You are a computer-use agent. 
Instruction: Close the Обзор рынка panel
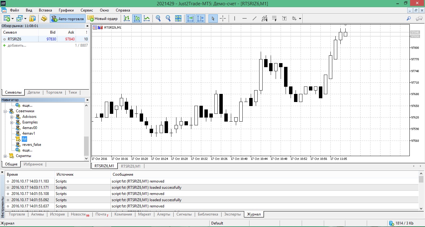(x=87, y=26)
